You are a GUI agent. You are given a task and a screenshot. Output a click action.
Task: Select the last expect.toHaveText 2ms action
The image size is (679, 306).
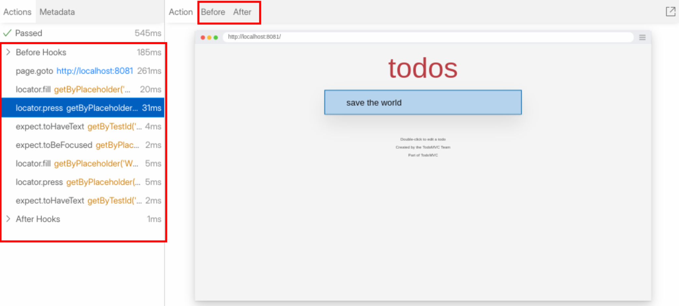pos(83,200)
